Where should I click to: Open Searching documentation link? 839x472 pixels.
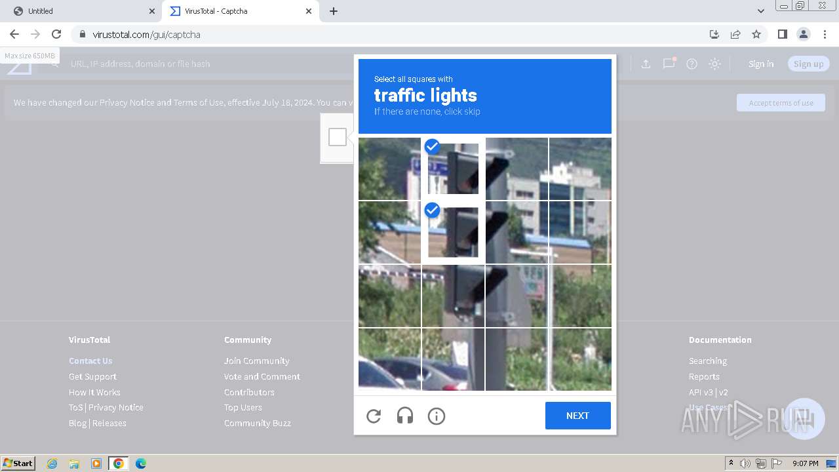(x=708, y=361)
